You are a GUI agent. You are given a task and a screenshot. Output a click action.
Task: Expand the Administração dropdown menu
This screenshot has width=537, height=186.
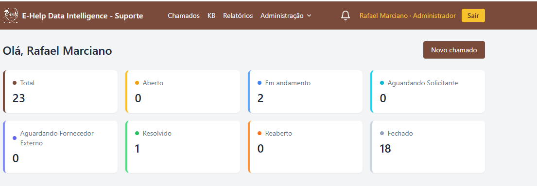(286, 15)
